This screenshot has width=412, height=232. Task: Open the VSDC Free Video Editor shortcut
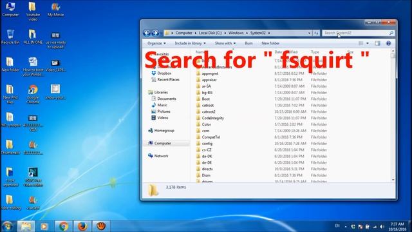(33, 177)
